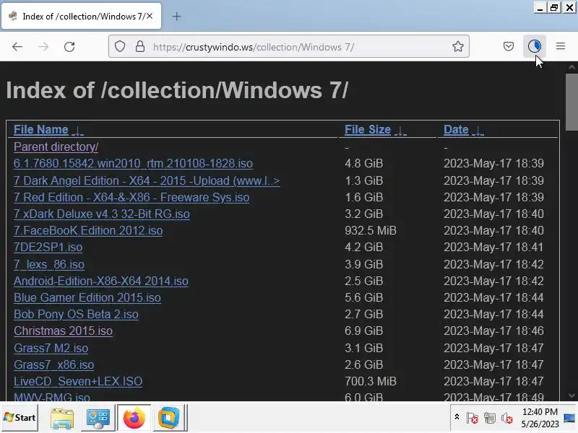The height and width of the screenshot is (433, 578).
Task: Show hidden system tray icons
Action: point(457,417)
